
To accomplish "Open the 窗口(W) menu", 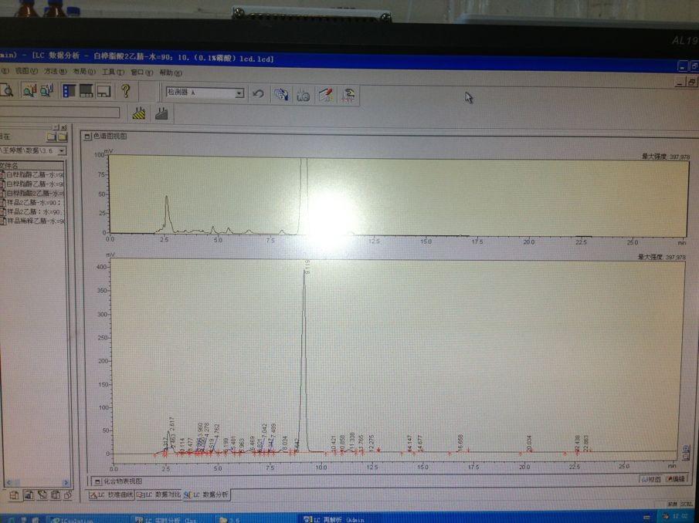I will point(142,73).
